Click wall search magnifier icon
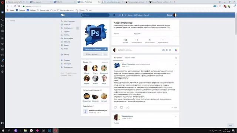The height and width of the screenshot is (133, 237). 176,58
